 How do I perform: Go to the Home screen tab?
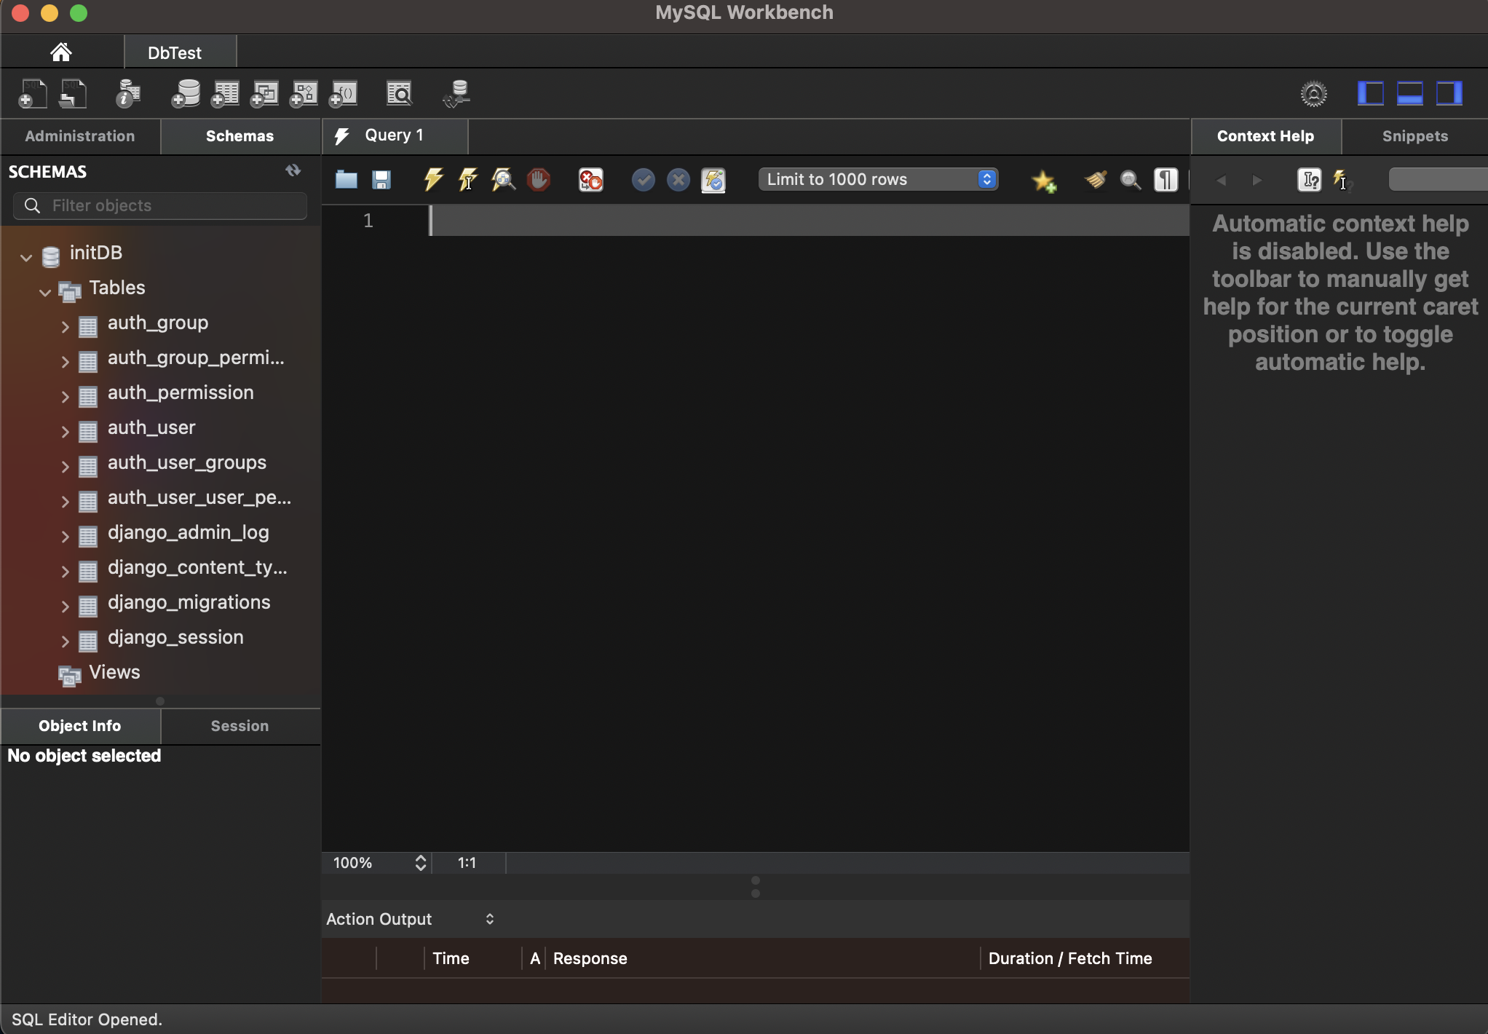pos(61,52)
